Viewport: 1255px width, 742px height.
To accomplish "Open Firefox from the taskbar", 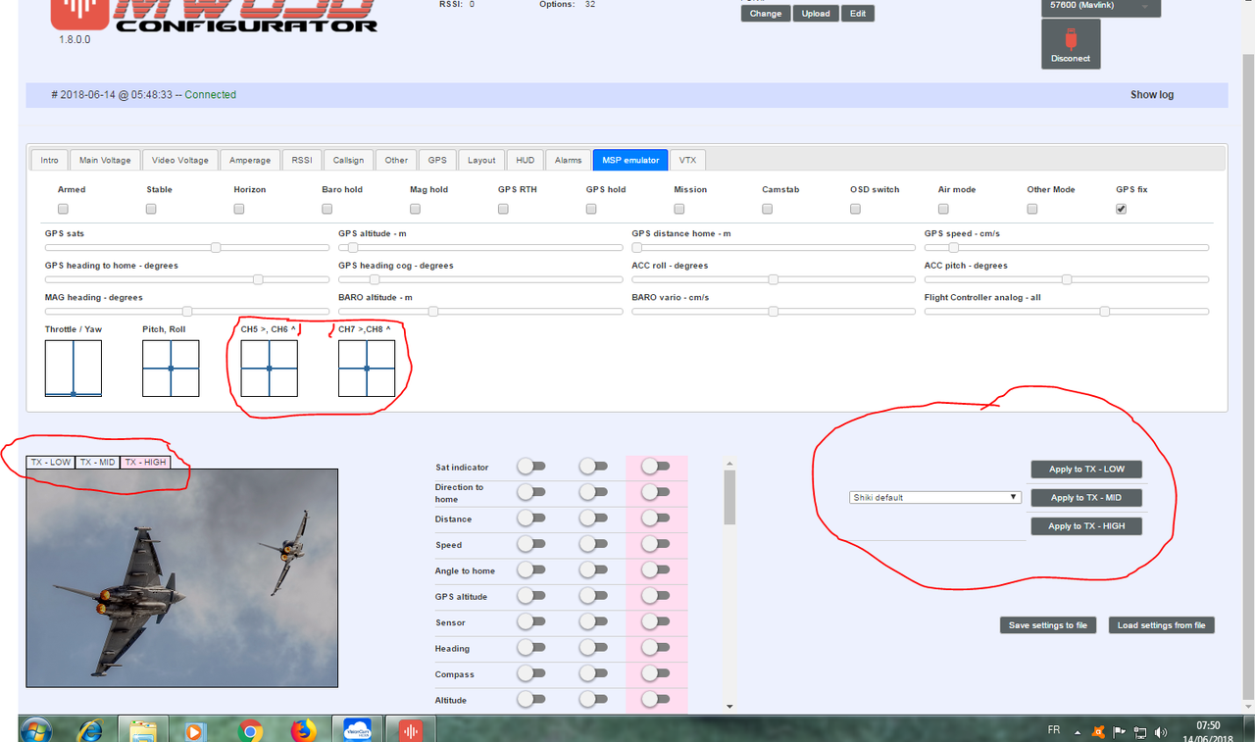I will (x=304, y=730).
